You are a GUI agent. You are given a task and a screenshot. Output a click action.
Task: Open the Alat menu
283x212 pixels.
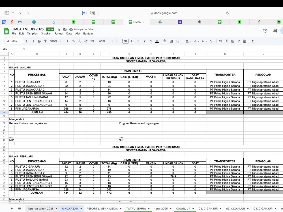tap(78, 34)
